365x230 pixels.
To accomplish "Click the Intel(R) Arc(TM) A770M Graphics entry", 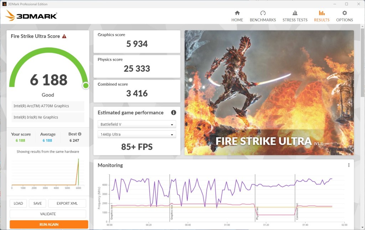I will pyautogui.click(x=48, y=106).
